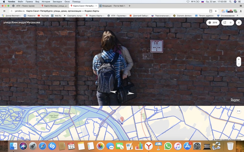This screenshot has height=152, width=244.
Task: Open the panorama options menu icon
Action: 231,22
